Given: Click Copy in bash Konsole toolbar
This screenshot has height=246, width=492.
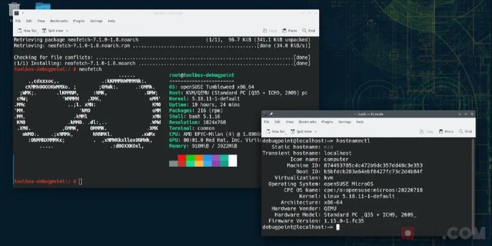Looking at the screenshot, I should [x=427, y=132].
